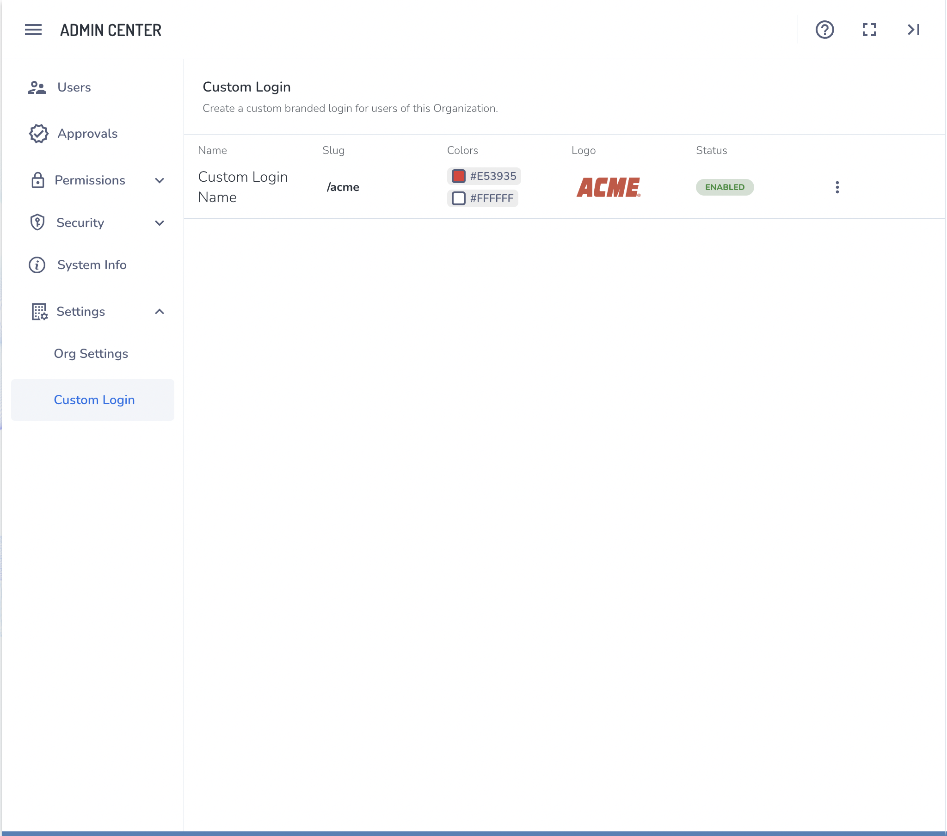Click the #E53935 red color swatch

click(458, 176)
